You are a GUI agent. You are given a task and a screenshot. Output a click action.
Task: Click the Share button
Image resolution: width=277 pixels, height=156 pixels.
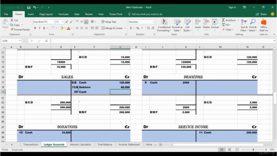point(261,14)
